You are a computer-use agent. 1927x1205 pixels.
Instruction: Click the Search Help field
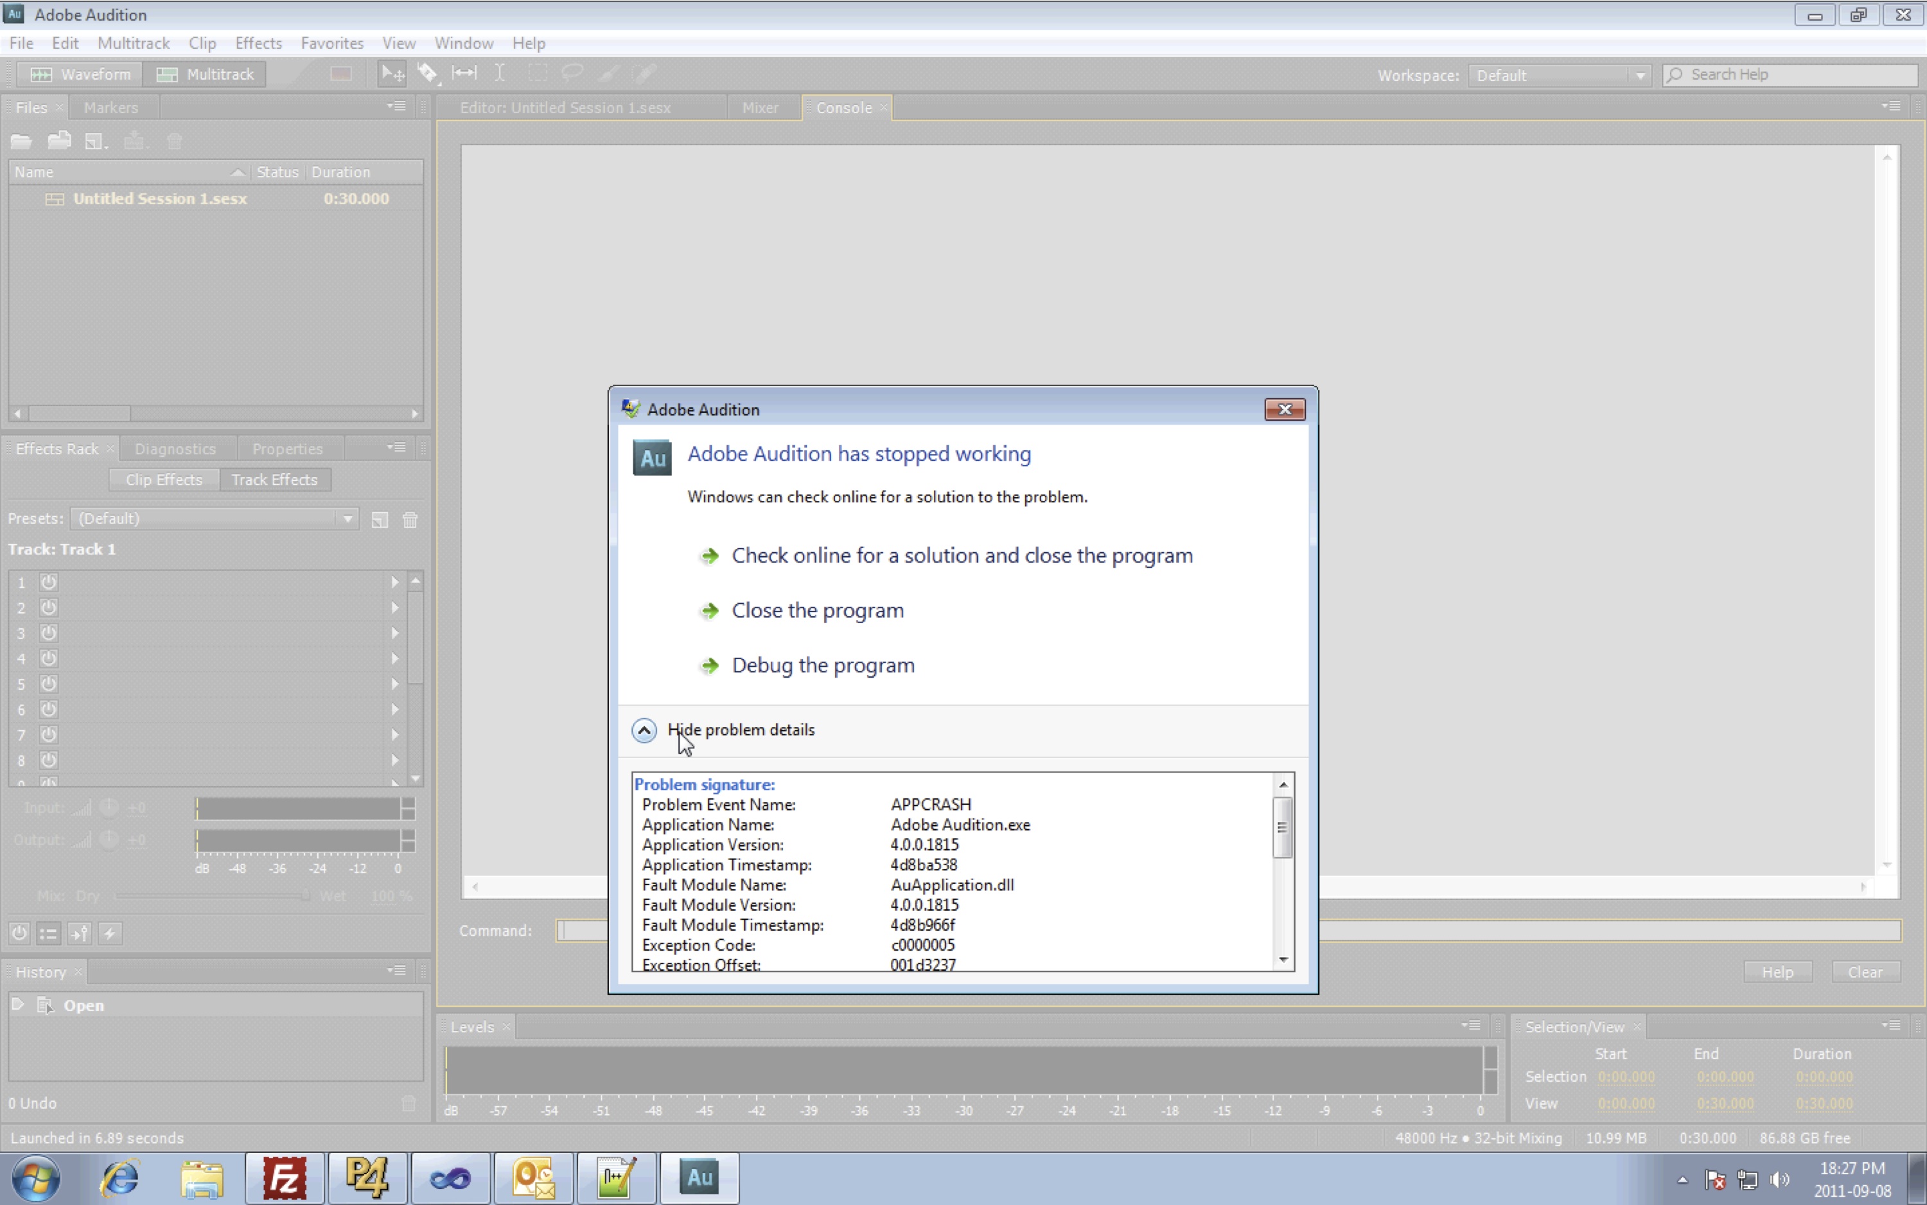tap(1790, 75)
